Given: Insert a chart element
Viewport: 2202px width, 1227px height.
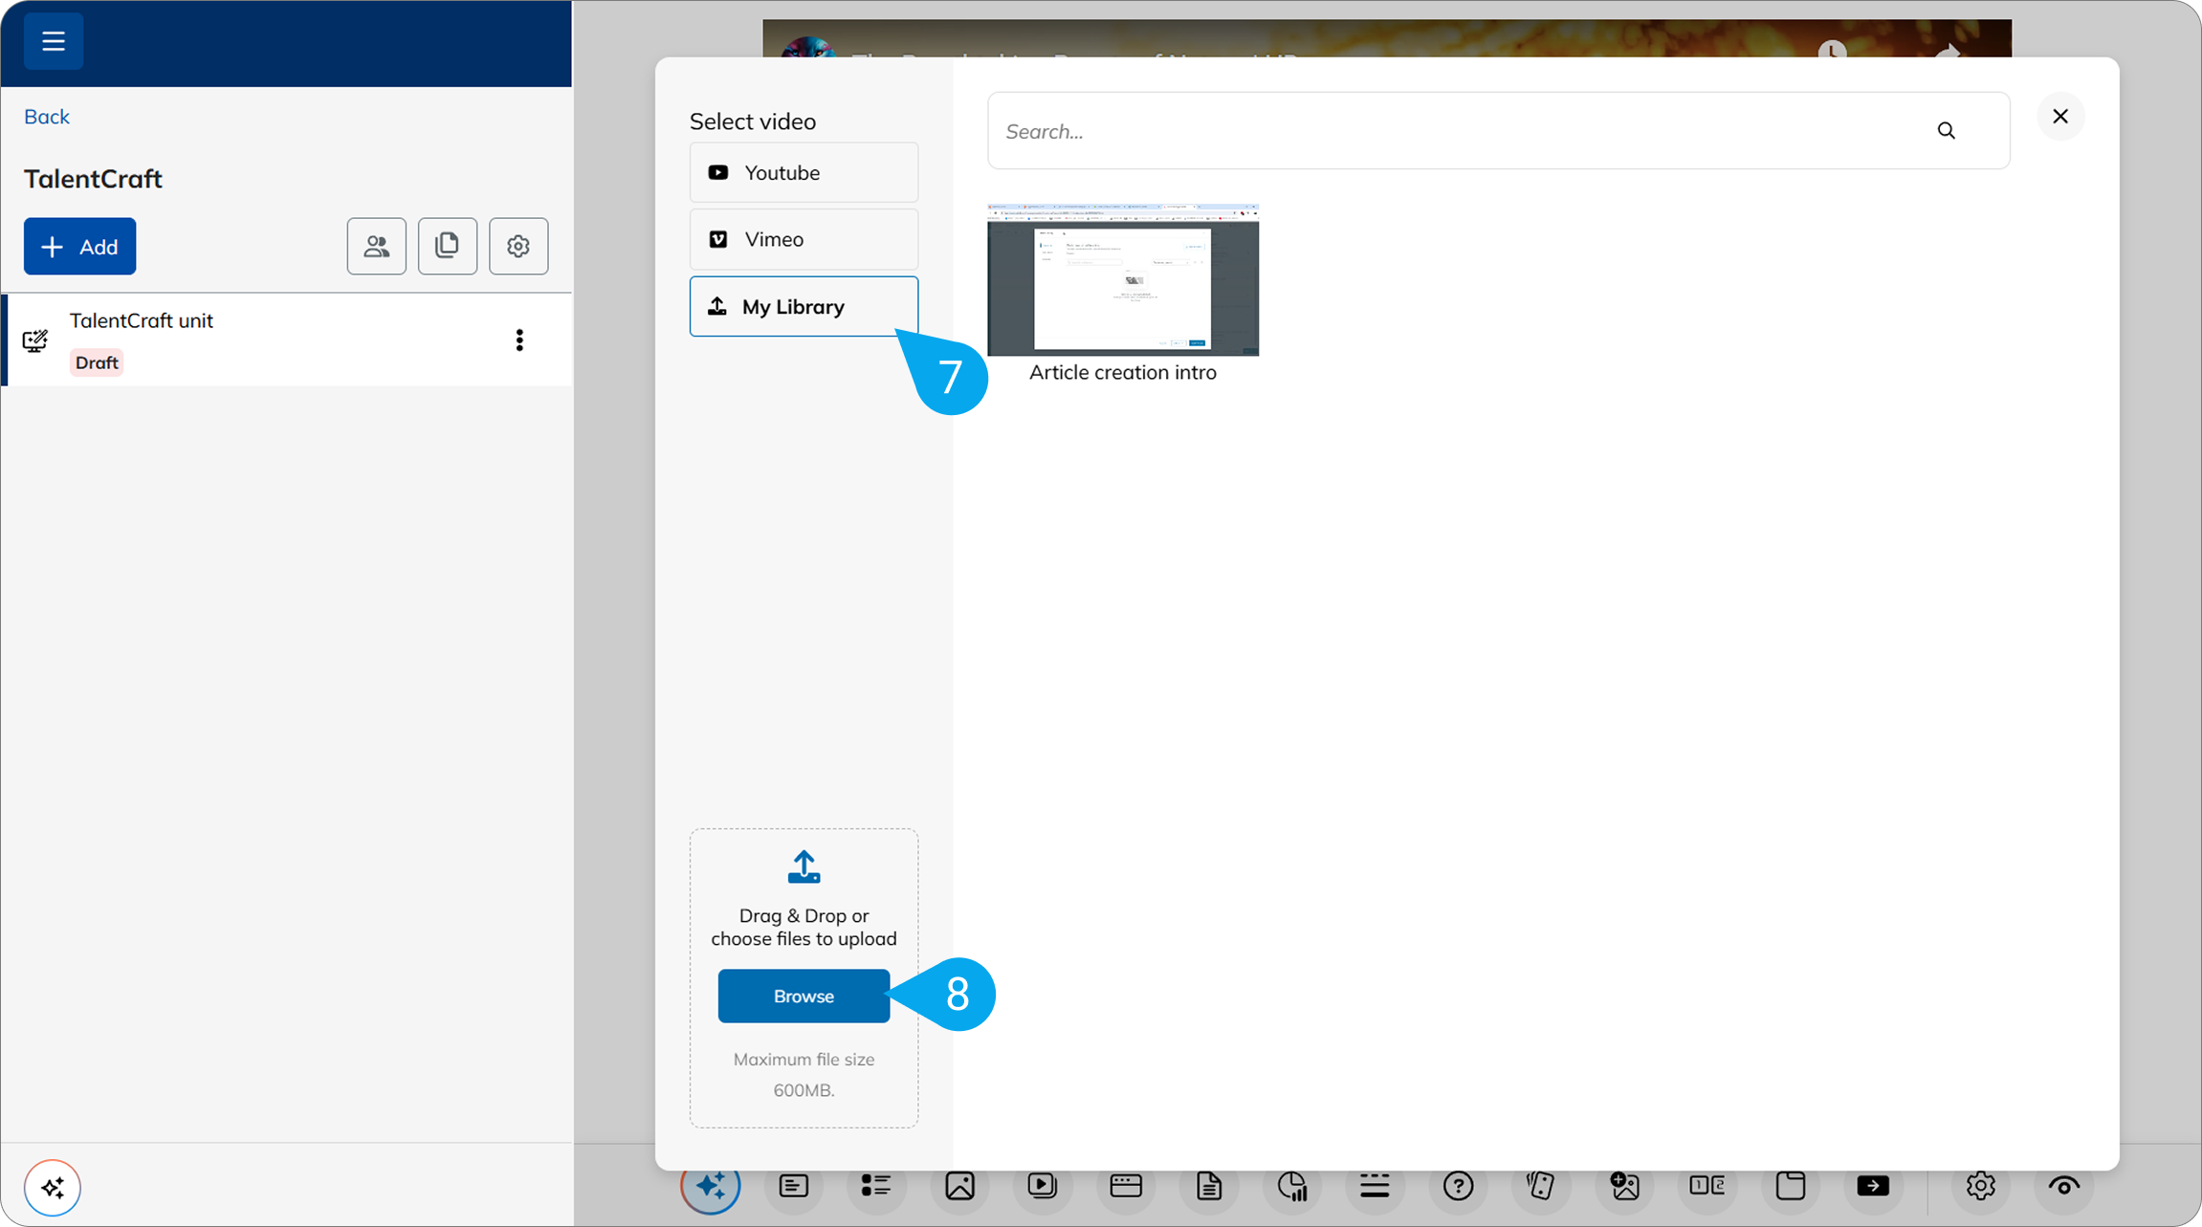Looking at the screenshot, I should pos(1292,1186).
